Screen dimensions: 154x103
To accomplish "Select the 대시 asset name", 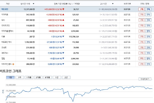I will pos(3,20).
